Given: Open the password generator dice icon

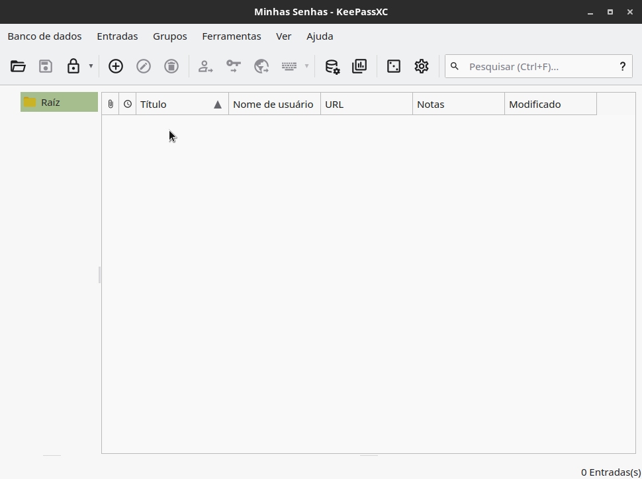Looking at the screenshot, I should tap(393, 66).
